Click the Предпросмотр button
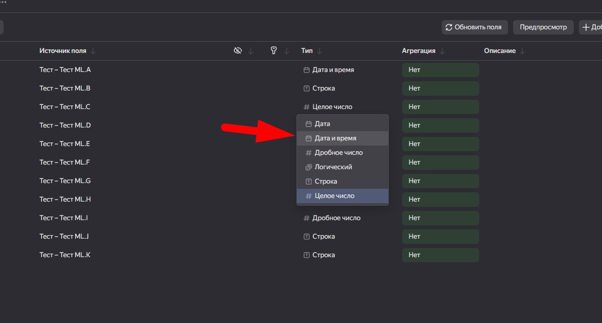 tap(543, 27)
